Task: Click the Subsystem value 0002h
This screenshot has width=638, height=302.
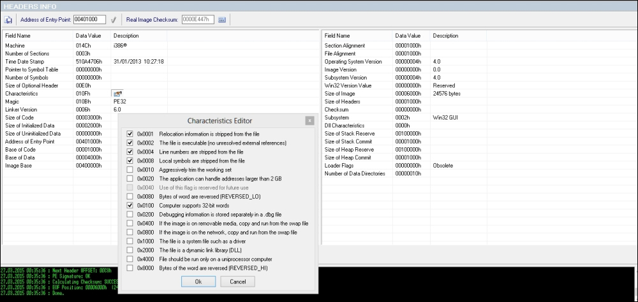Action: coord(403,117)
